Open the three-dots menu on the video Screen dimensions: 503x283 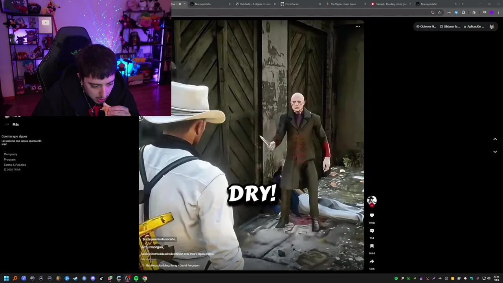358,26
